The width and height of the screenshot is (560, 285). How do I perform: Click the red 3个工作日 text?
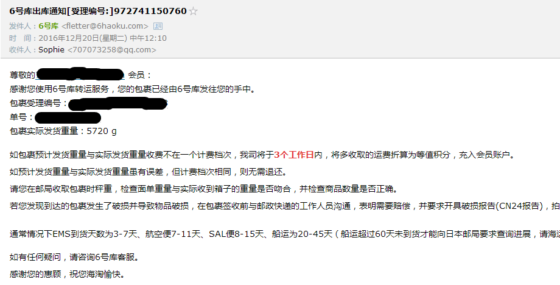pyautogui.click(x=294, y=155)
